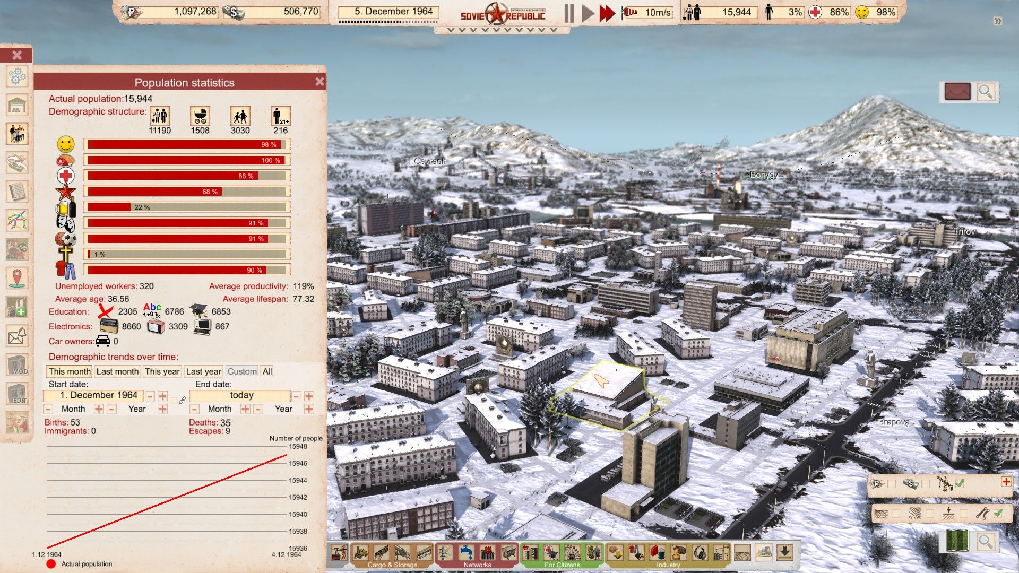Screen dimensions: 1019x573
Task: Toggle the crane own-resources construction checkbox
Action: 960,483
